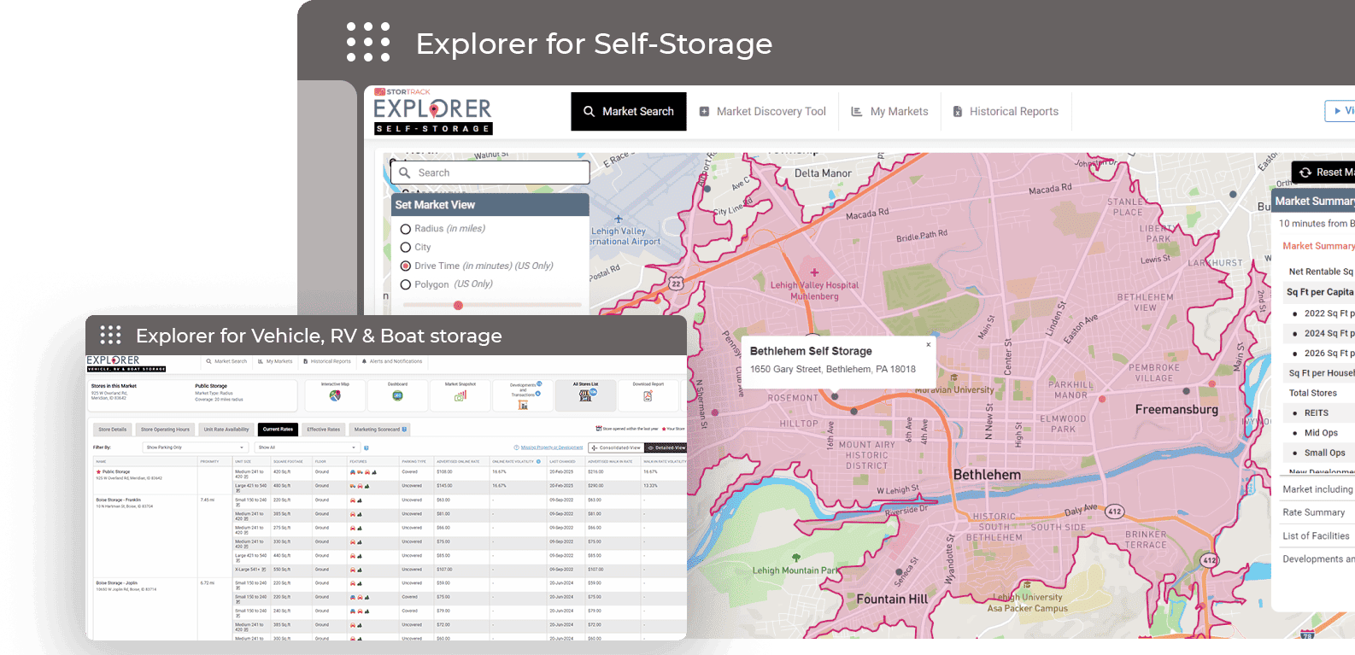Open Developments and Transactions icon
Image resolution: width=1355 pixels, height=655 pixels.
click(x=523, y=405)
